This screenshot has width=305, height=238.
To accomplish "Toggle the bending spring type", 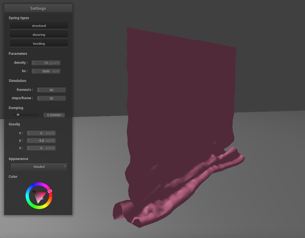I will (39, 43).
